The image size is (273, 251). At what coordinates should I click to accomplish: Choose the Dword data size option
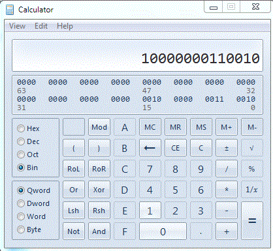21,203
